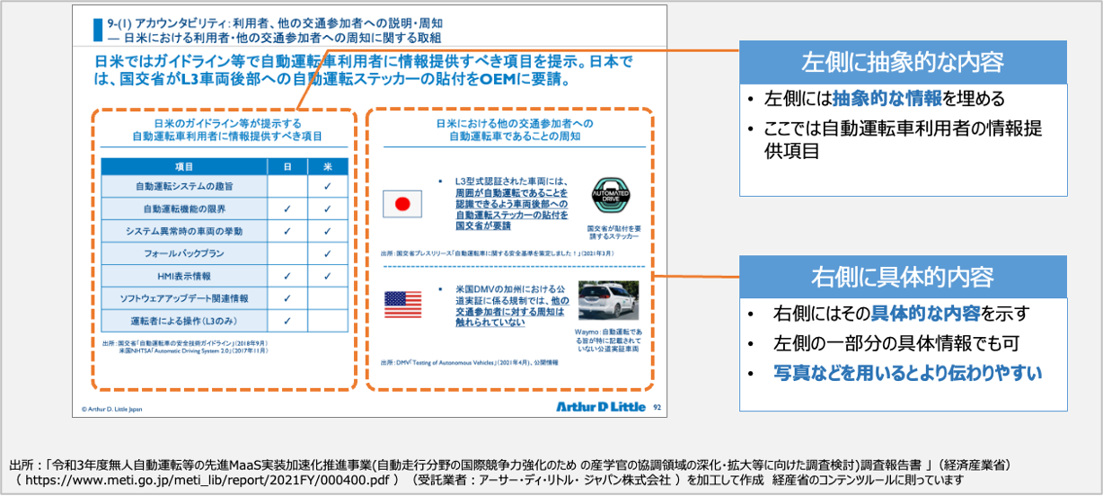Select the ソフトウェアアップデート関連情報 table cell

(183, 297)
